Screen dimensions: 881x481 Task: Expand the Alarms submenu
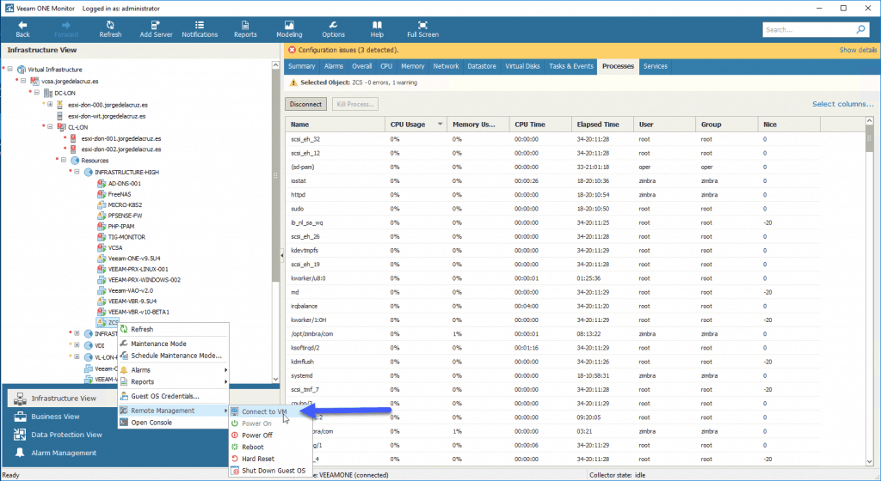click(x=173, y=370)
